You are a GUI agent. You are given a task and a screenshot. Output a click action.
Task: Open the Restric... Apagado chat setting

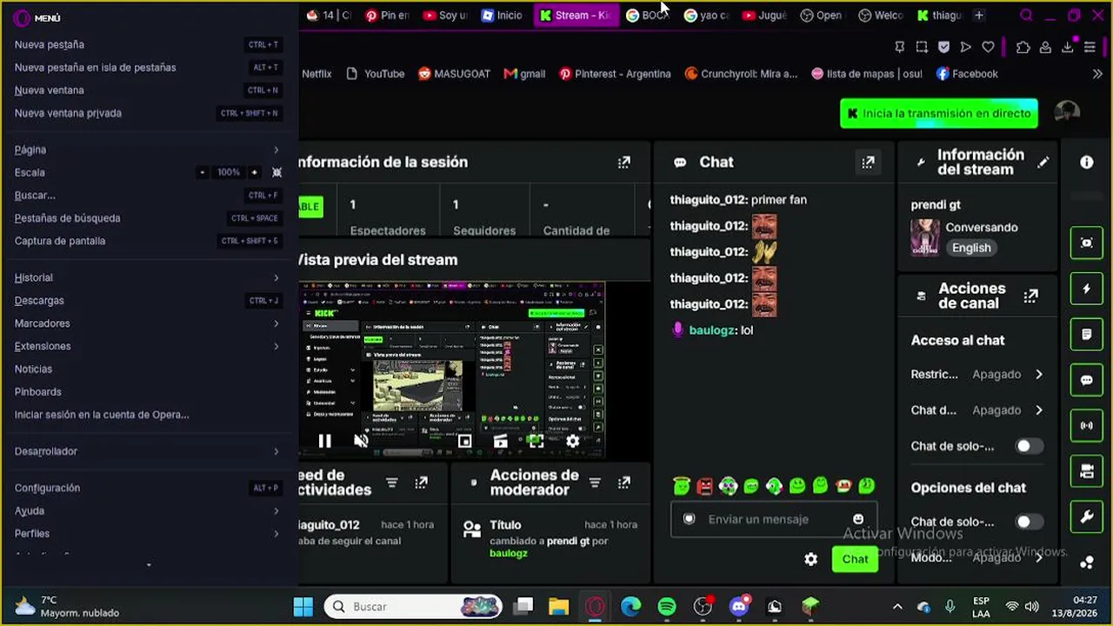point(977,374)
